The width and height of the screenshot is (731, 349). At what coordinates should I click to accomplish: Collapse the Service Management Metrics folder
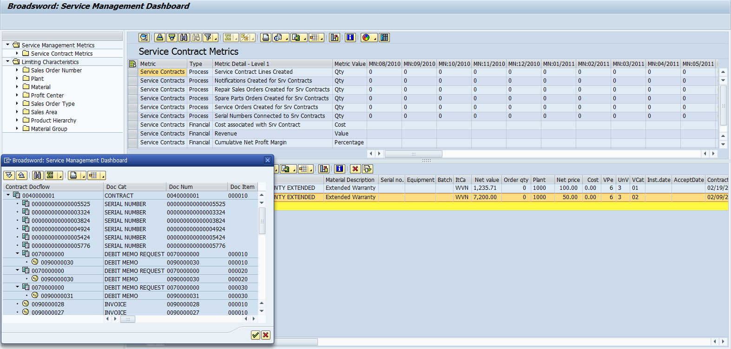tap(8, 45)
